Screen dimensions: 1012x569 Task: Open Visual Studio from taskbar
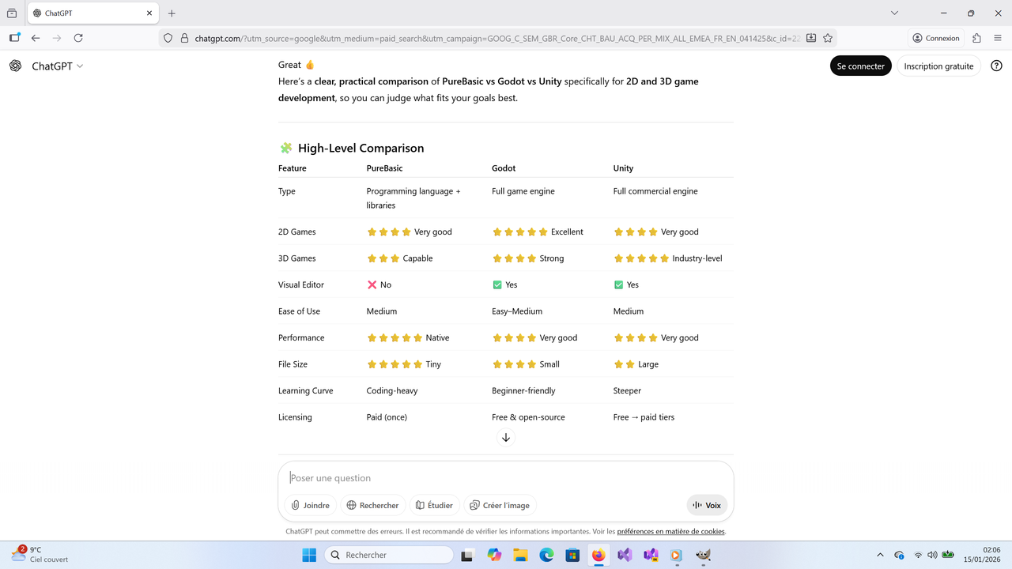coord(625,555)
